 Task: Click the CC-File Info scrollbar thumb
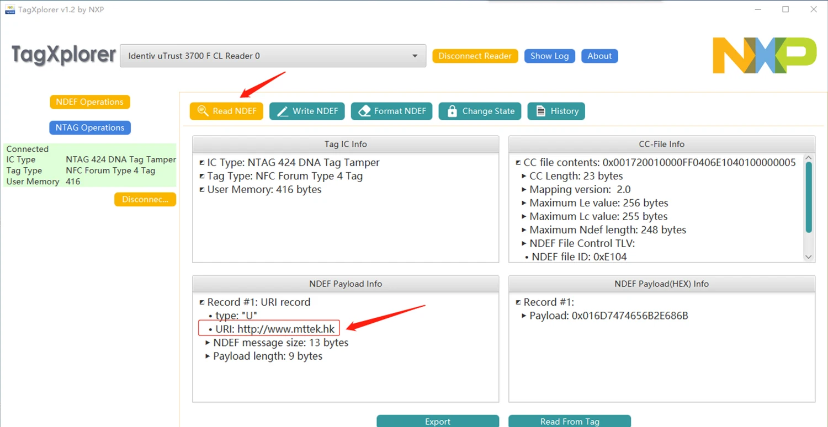[x=809, y=198]
